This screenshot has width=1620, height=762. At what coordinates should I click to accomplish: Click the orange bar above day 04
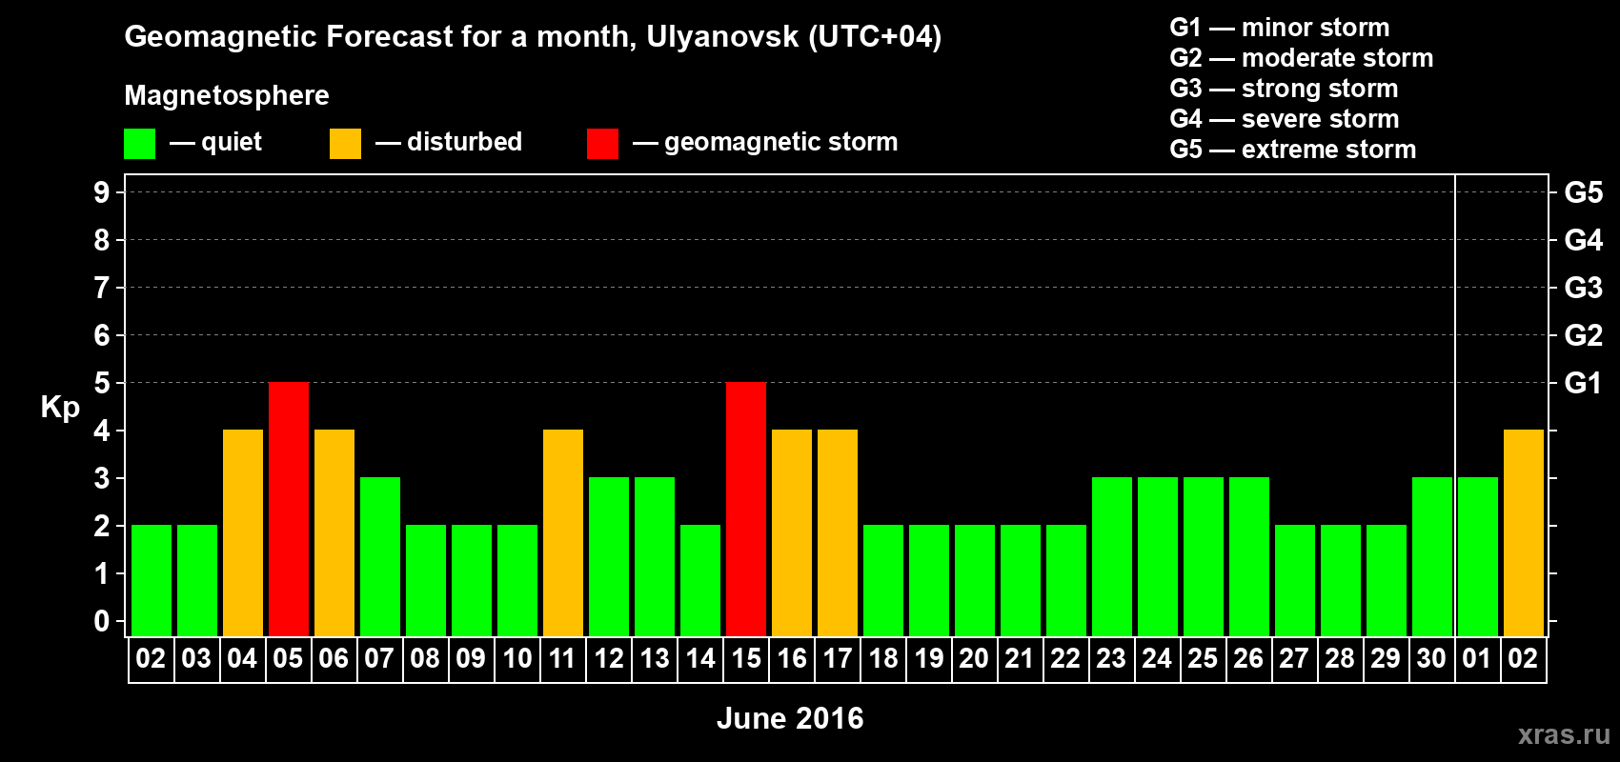coord(243,533)
